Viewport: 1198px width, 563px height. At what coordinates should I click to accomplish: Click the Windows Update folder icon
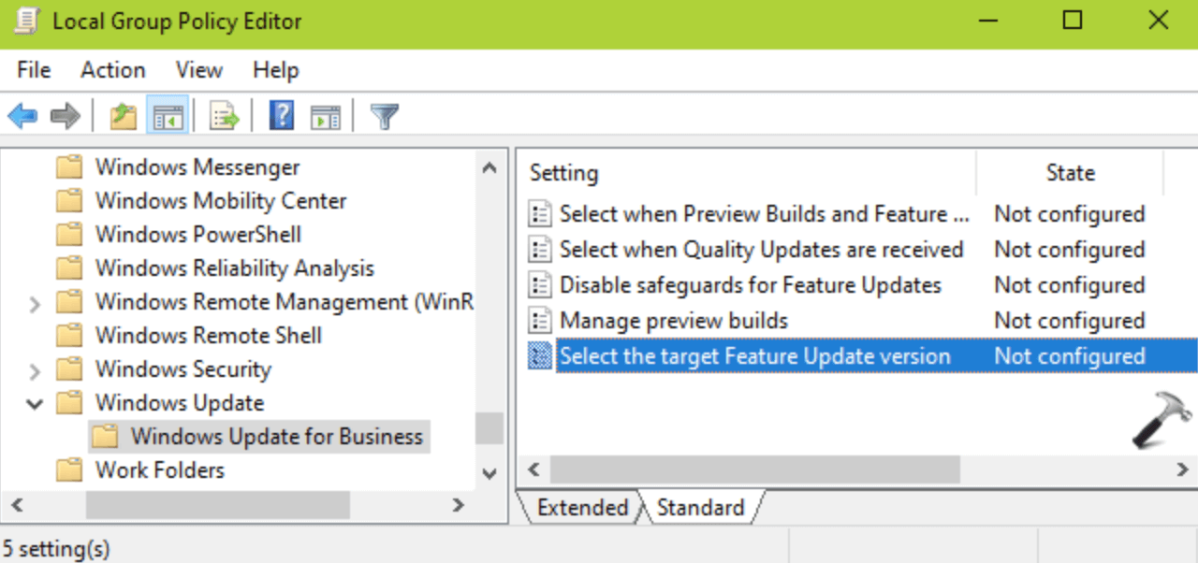[x=70, y=402]
